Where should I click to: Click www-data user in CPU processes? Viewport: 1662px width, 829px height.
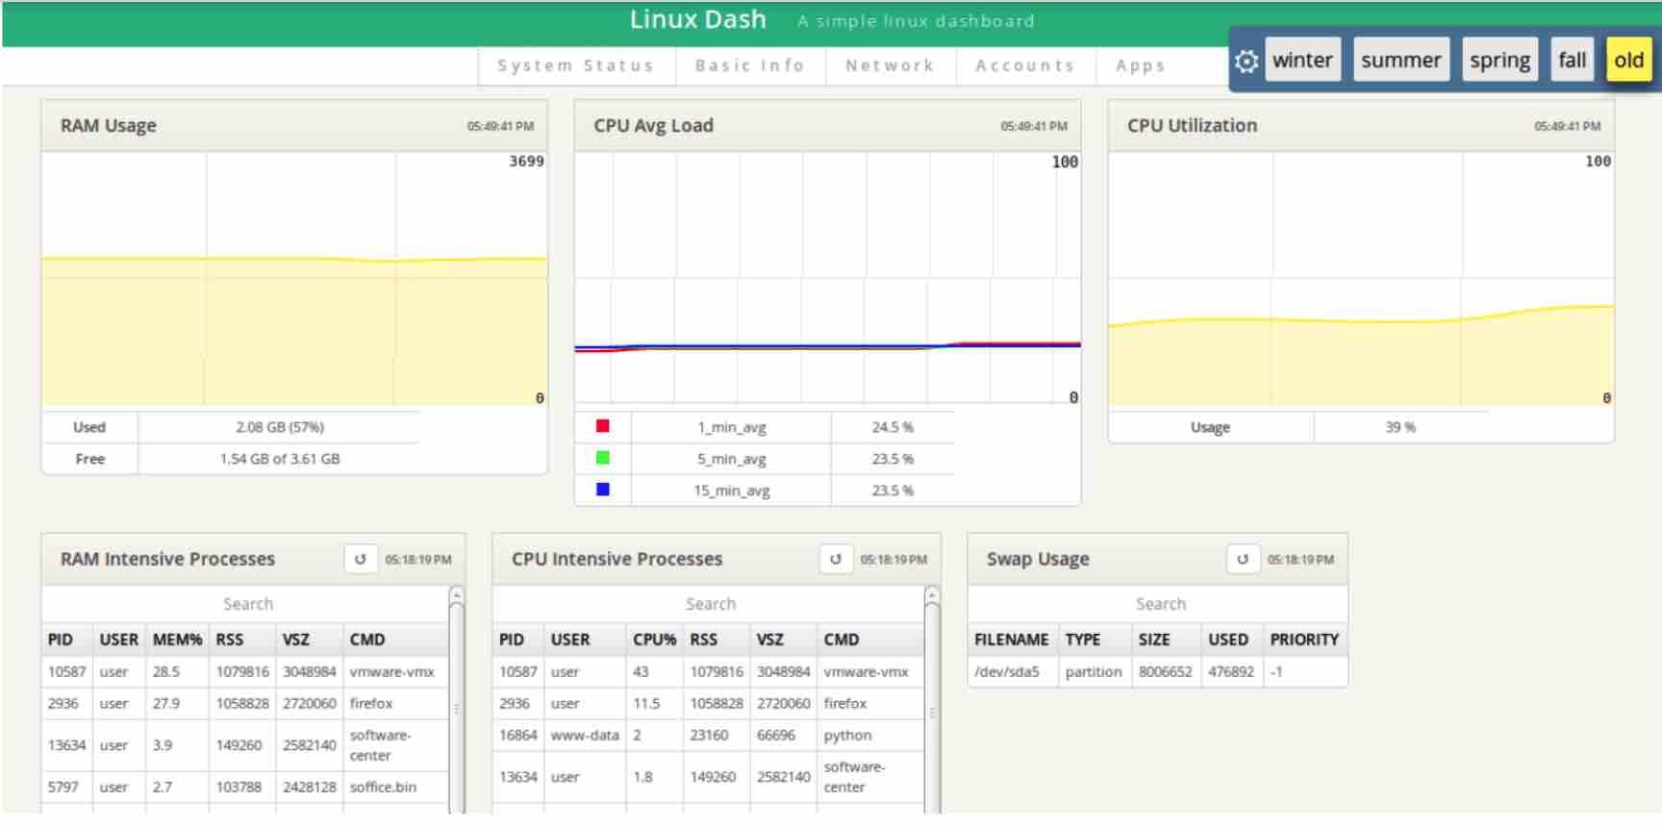click(585, 735)
